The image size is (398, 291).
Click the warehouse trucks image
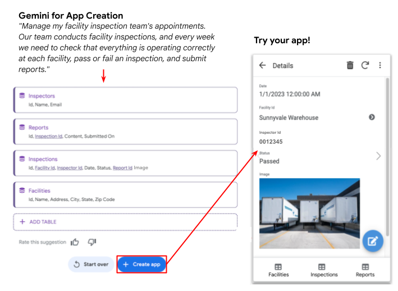[309, 213]
